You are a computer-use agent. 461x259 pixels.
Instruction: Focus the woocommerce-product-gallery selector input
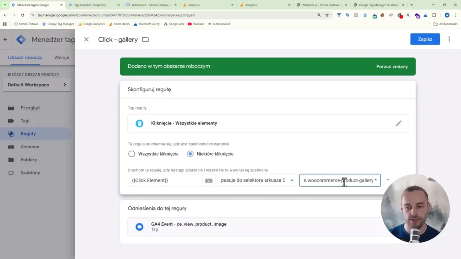click(340, 180)
